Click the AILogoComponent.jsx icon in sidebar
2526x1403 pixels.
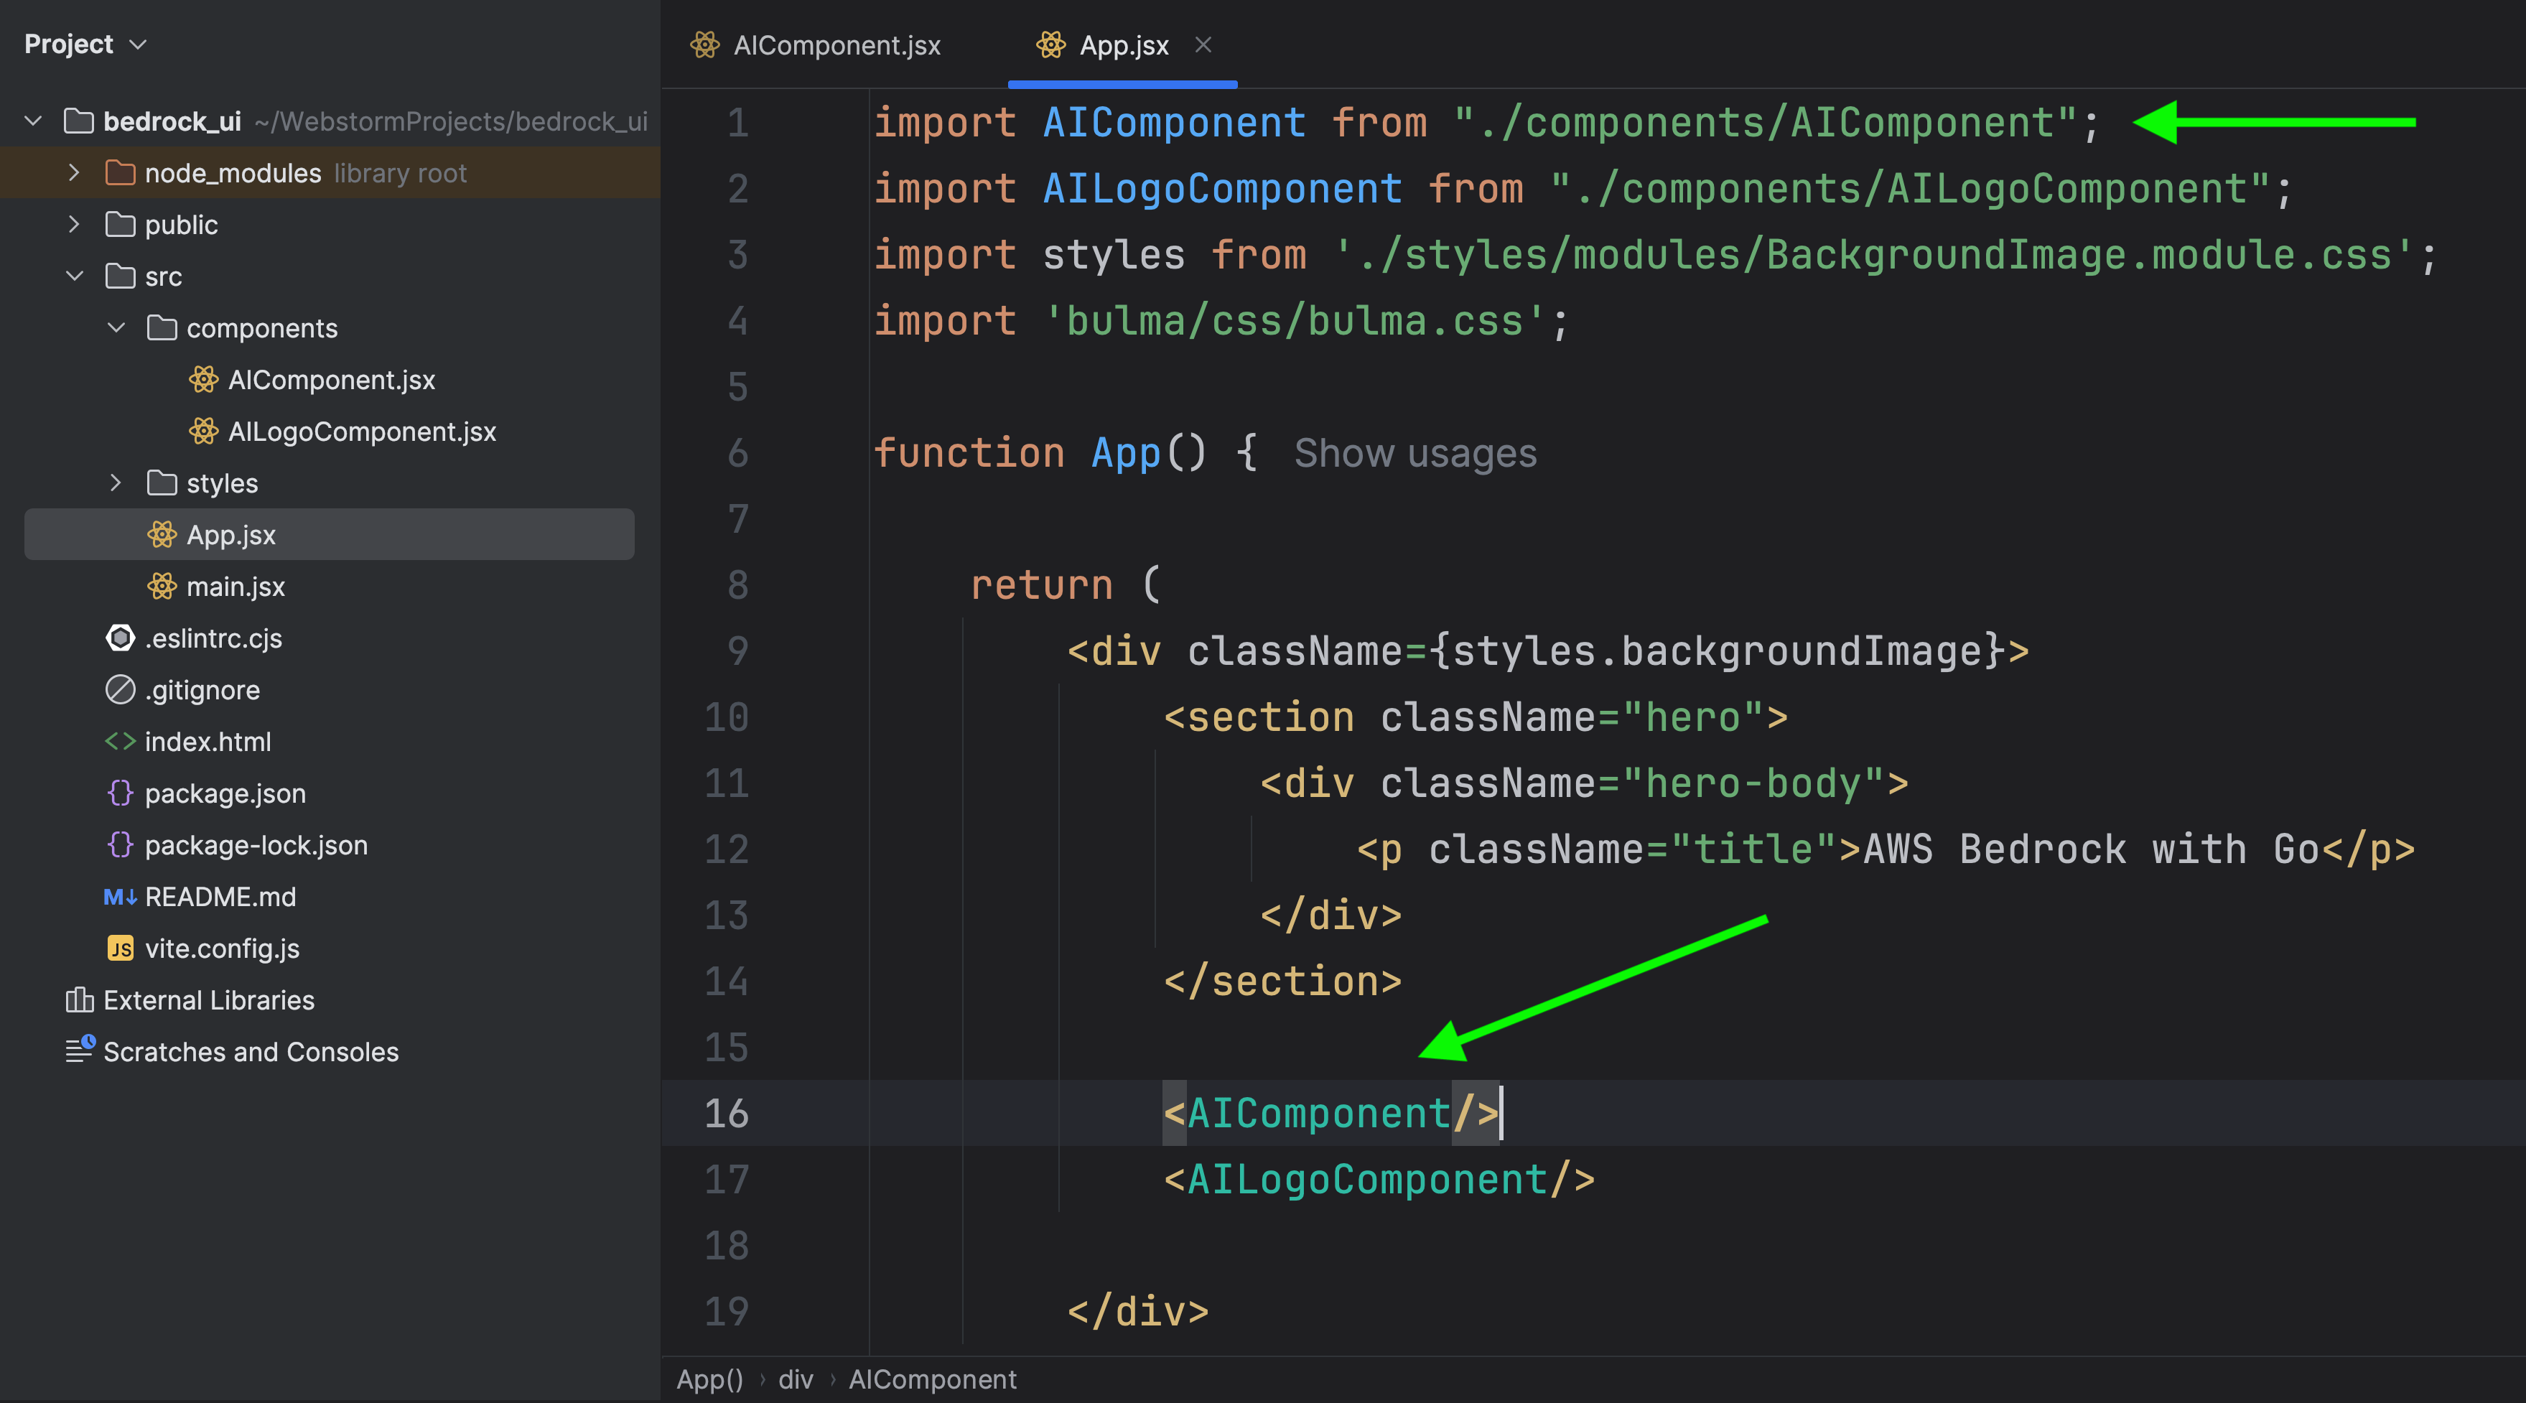point(204,430)
